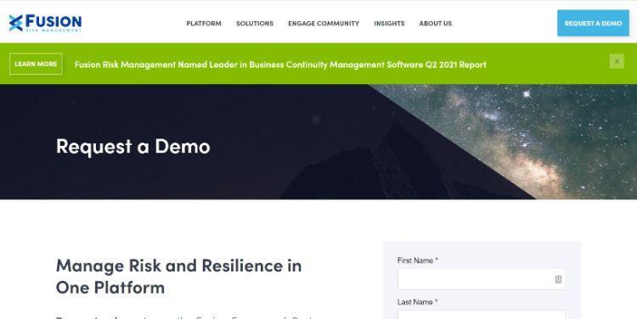Click the First Name label
637x319 pixels.
[x=418, y=260]
